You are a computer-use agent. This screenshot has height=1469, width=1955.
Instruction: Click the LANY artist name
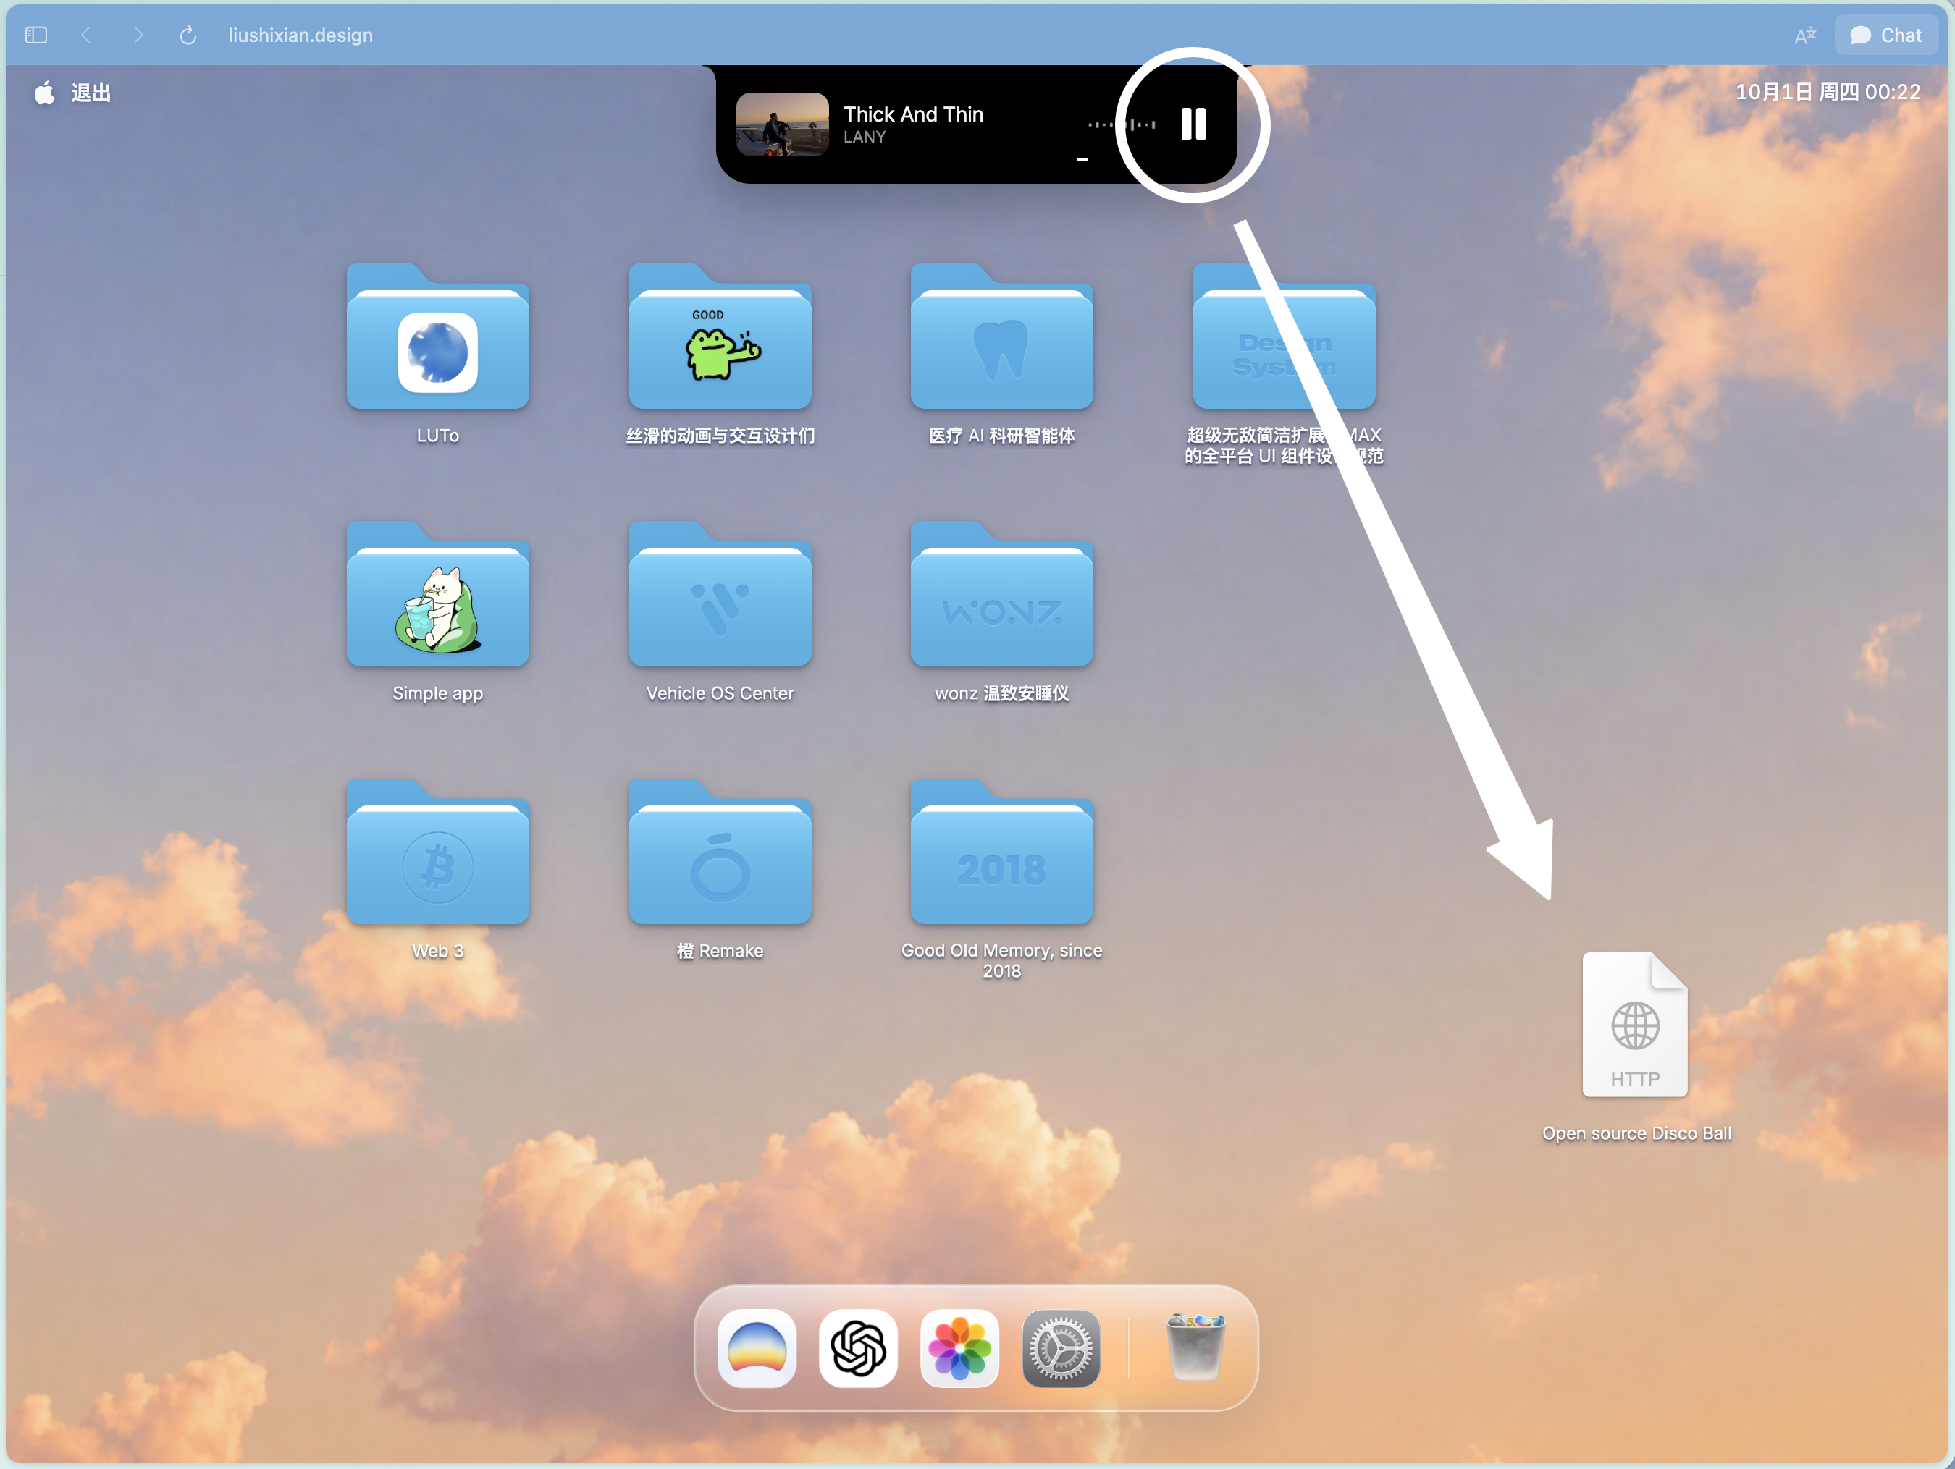[x=864, y=137]
